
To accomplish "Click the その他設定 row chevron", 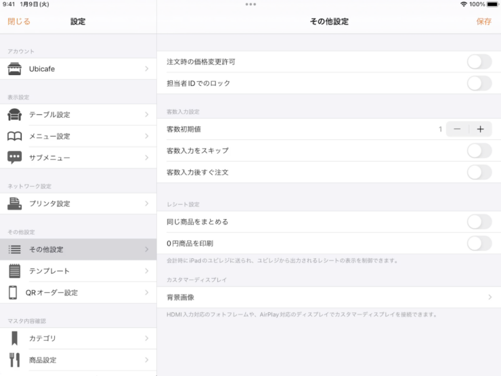I will point(147,250).
